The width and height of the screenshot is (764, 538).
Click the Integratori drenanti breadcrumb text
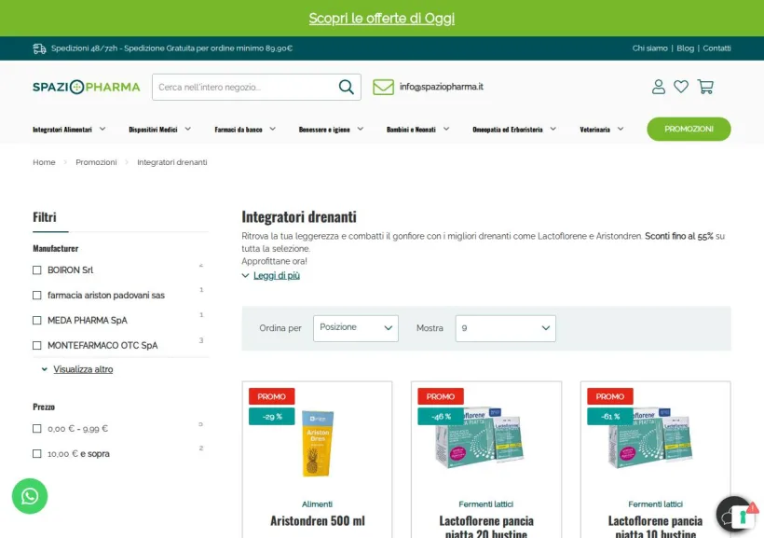coord(172,162)
